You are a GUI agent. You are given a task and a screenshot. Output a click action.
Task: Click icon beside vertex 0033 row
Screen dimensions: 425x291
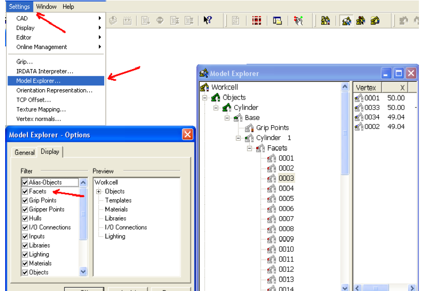point(359,107)
